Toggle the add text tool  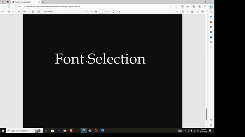click(x=39, y=11)
